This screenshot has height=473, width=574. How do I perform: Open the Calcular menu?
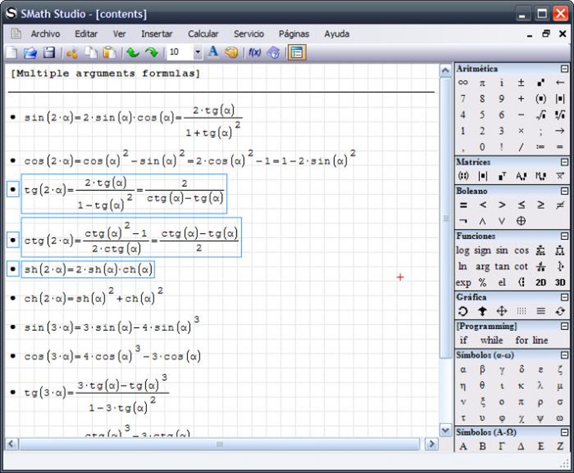tap(203, 34)
